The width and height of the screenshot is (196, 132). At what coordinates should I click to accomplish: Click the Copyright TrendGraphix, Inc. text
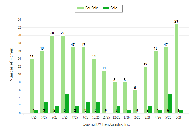106,124
